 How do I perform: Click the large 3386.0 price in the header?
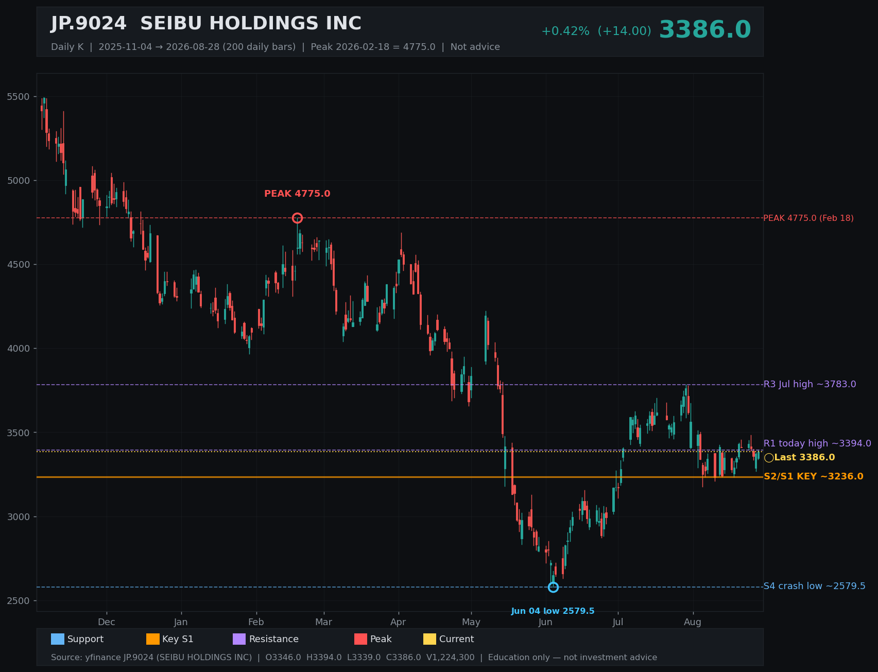[x=705, y=30]
